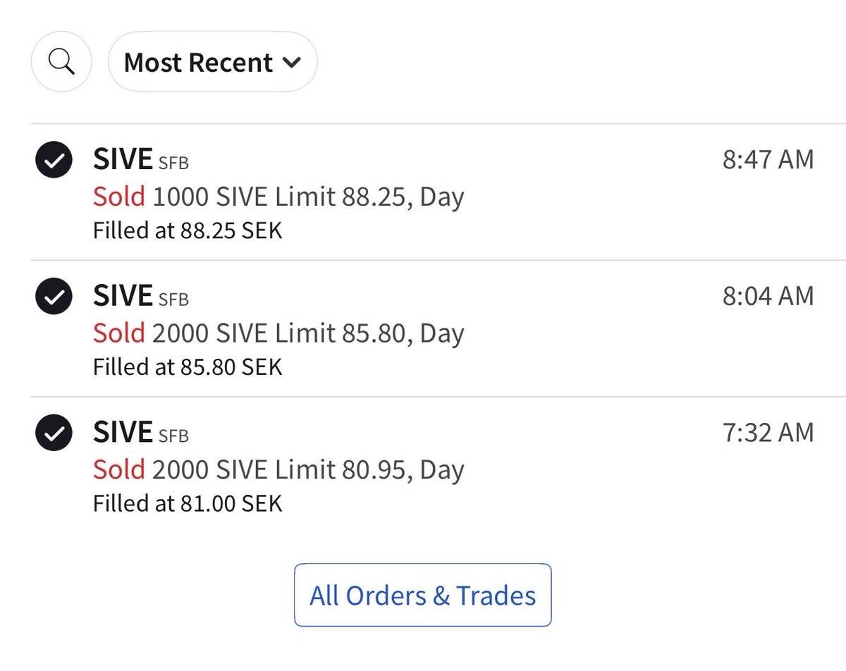Click filled checkmark icon of 7:32 AM order

click(54, 433)
